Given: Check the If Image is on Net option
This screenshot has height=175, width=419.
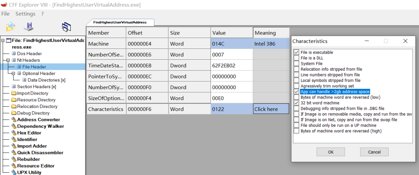Looking at the screenshot, I should tap(296, 120).
